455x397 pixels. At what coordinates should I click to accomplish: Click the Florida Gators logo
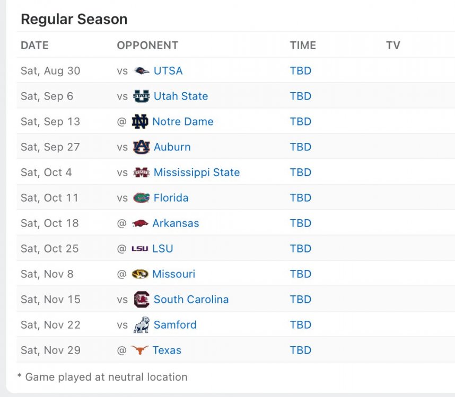click(x=142, y=198)
